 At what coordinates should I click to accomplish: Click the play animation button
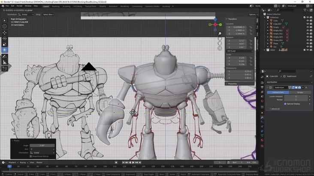tap(133, 162)
